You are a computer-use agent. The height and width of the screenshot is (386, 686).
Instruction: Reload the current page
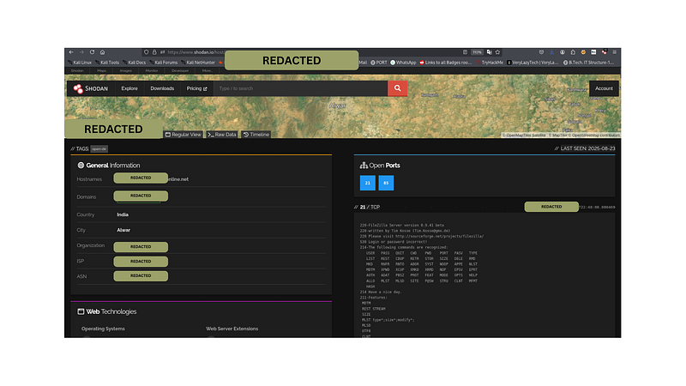(92, 52)
